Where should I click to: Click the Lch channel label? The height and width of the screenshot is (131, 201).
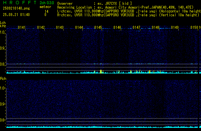(3, 23)
